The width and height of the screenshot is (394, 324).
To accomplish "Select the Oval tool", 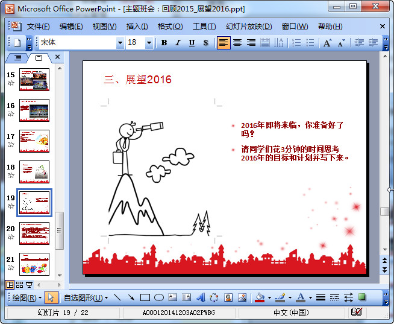I will (x=159, y=297).
